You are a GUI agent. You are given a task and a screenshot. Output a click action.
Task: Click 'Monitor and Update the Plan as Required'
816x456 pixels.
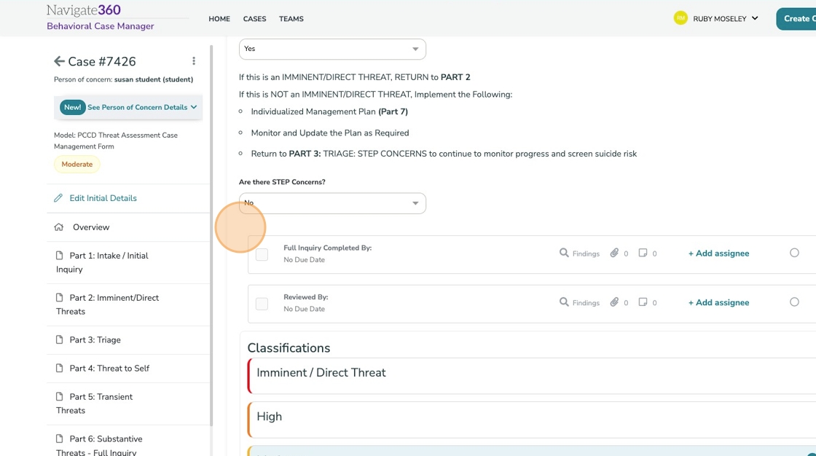click(330, 133)
